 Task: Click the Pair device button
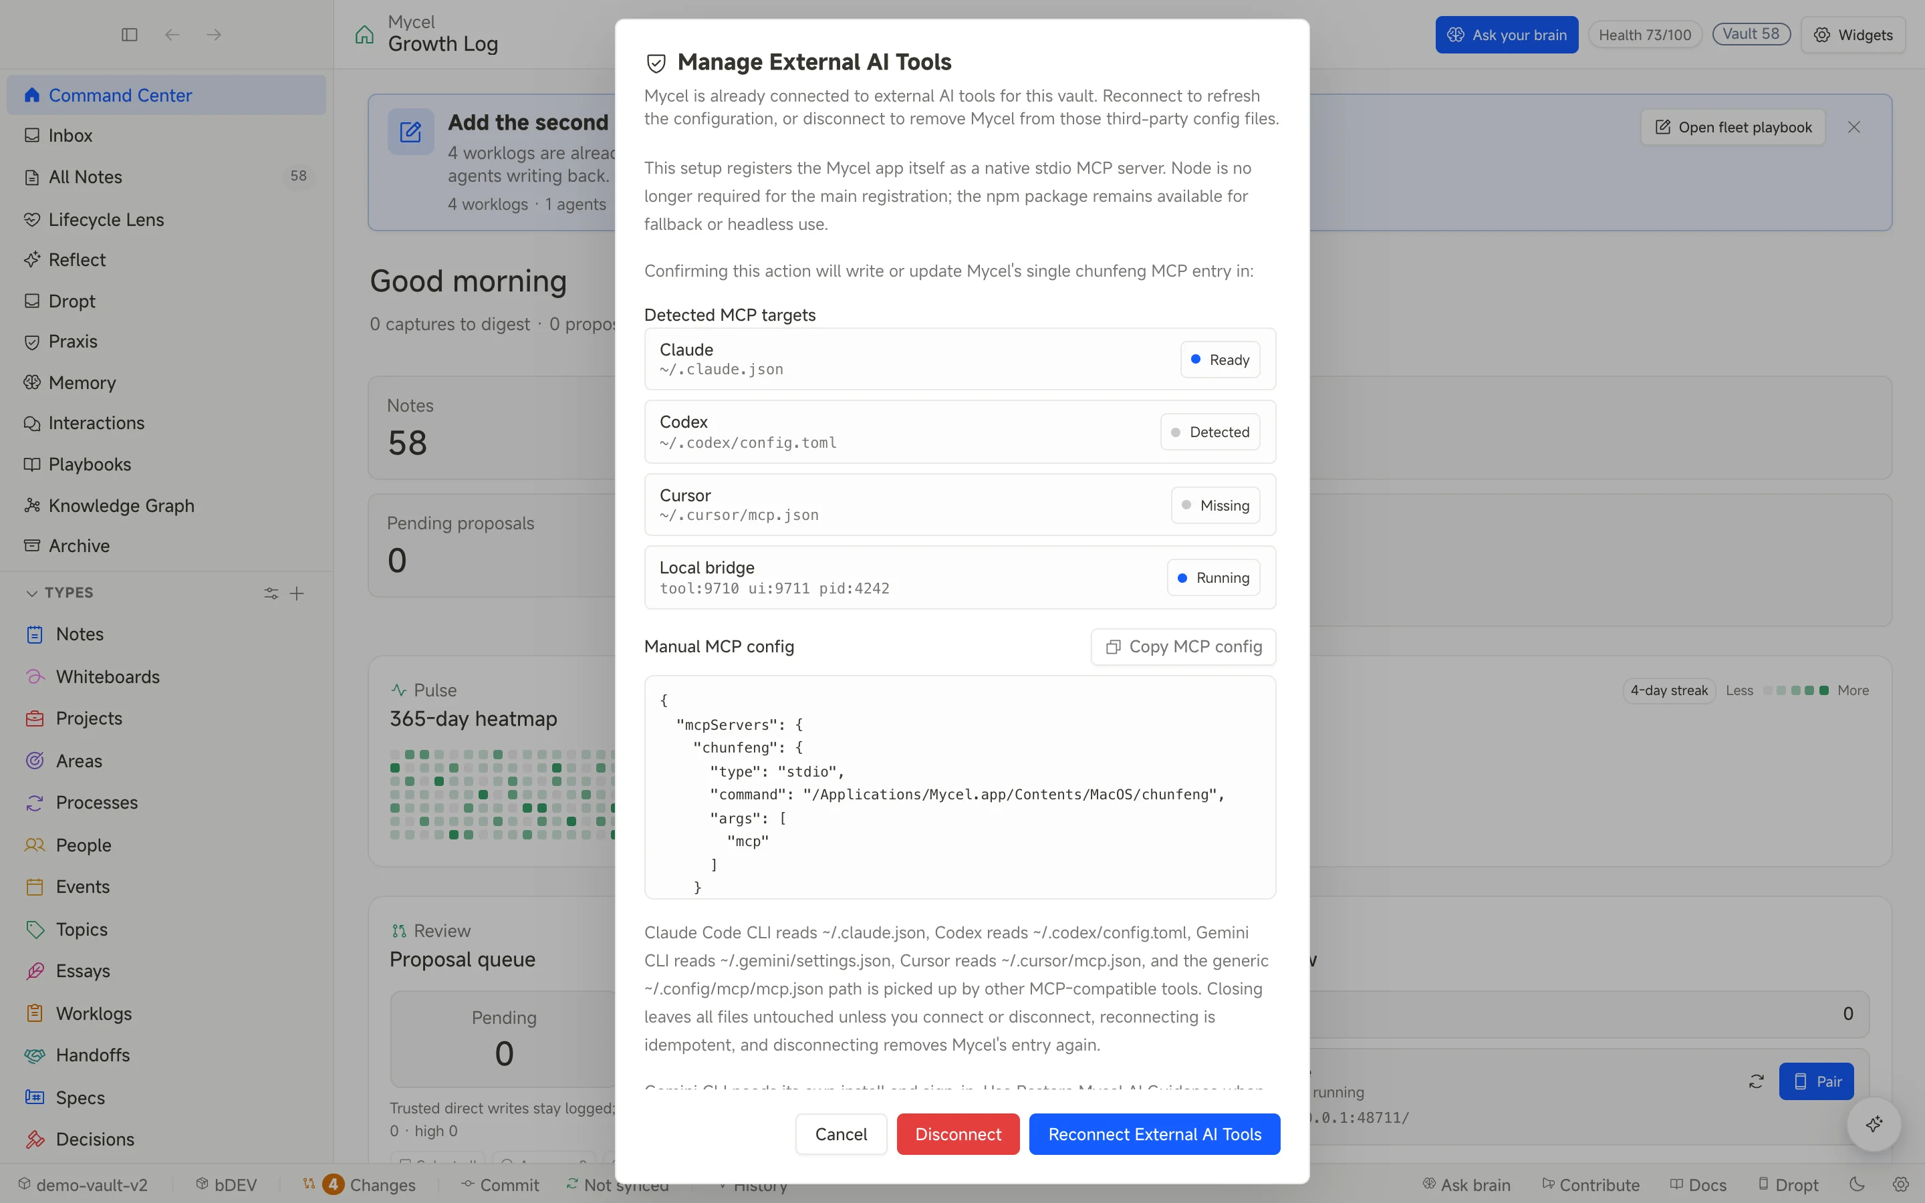1816,1082
